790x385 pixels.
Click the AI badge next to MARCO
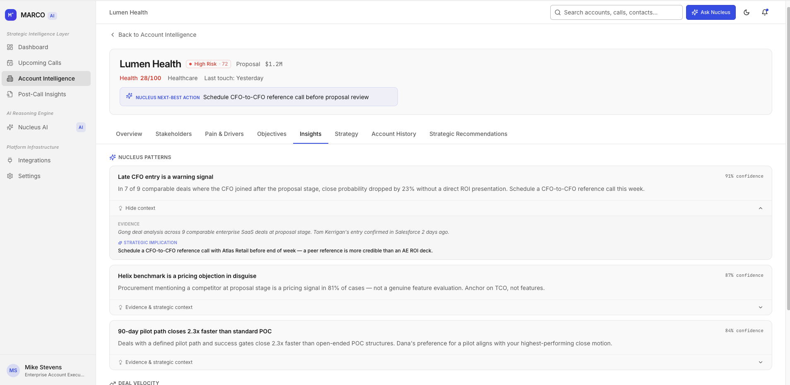(52, 16)
